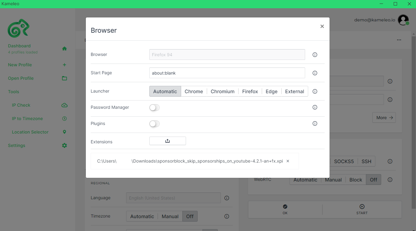The height and width of the screenshot is (231, 416).
Task: Show info for the Launcher setting
Action: coord(315,91)
